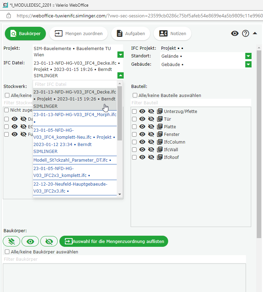Expand the Projekt dropdown arrow

tap(120, 55)
